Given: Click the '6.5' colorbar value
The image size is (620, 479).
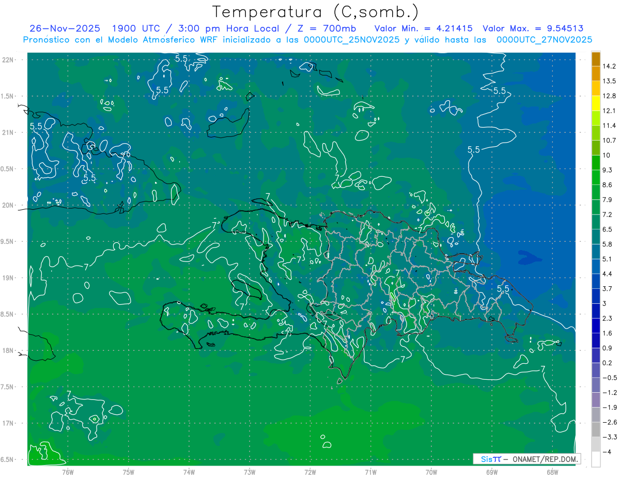Looking at the screenshot, I should click(608, 229).
